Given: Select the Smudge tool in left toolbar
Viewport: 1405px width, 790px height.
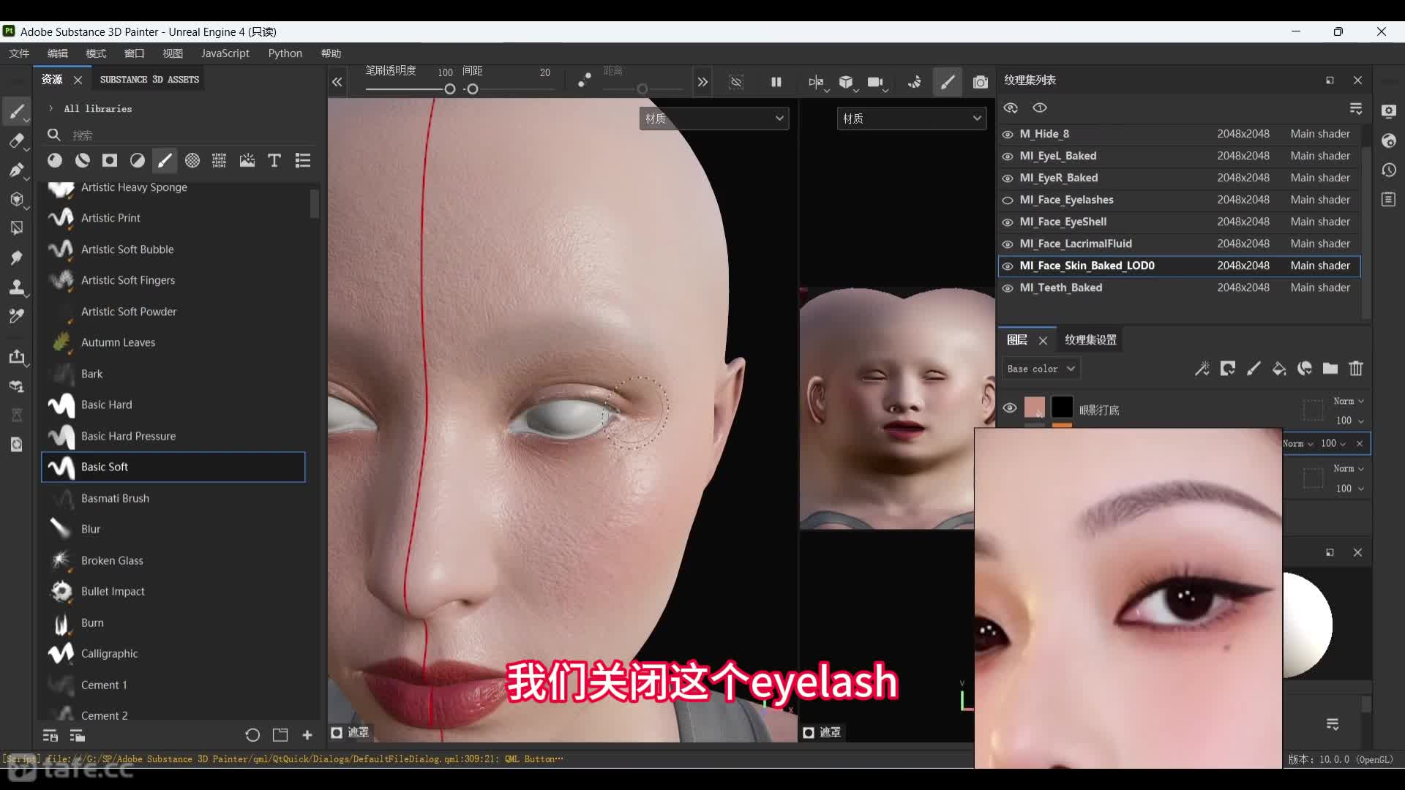Looking at the screenshot, I should [16, 257].
